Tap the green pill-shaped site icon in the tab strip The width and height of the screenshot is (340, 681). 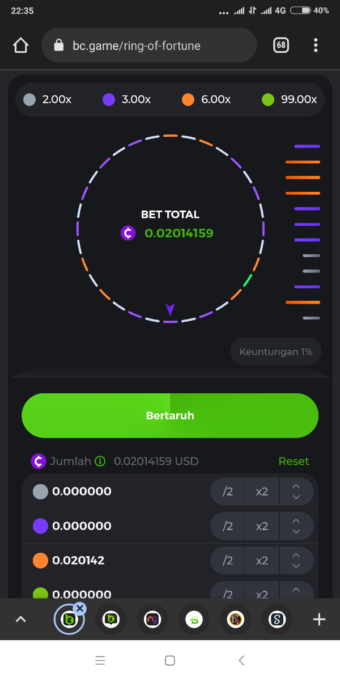tap(194, 619)
